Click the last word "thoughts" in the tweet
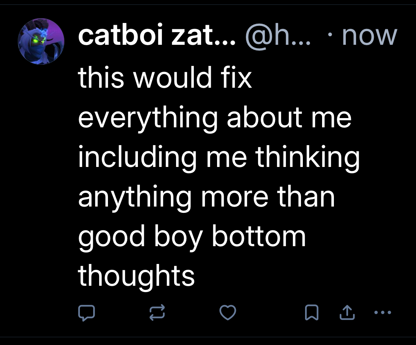The width and height of the screenshot is (416, 345). click(x=136, y=276)
